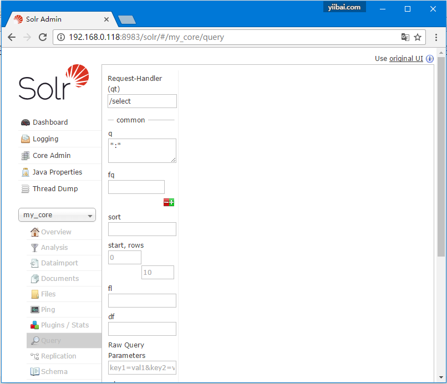Click the red remove fq button
The image size is (447, 384).
166,203
